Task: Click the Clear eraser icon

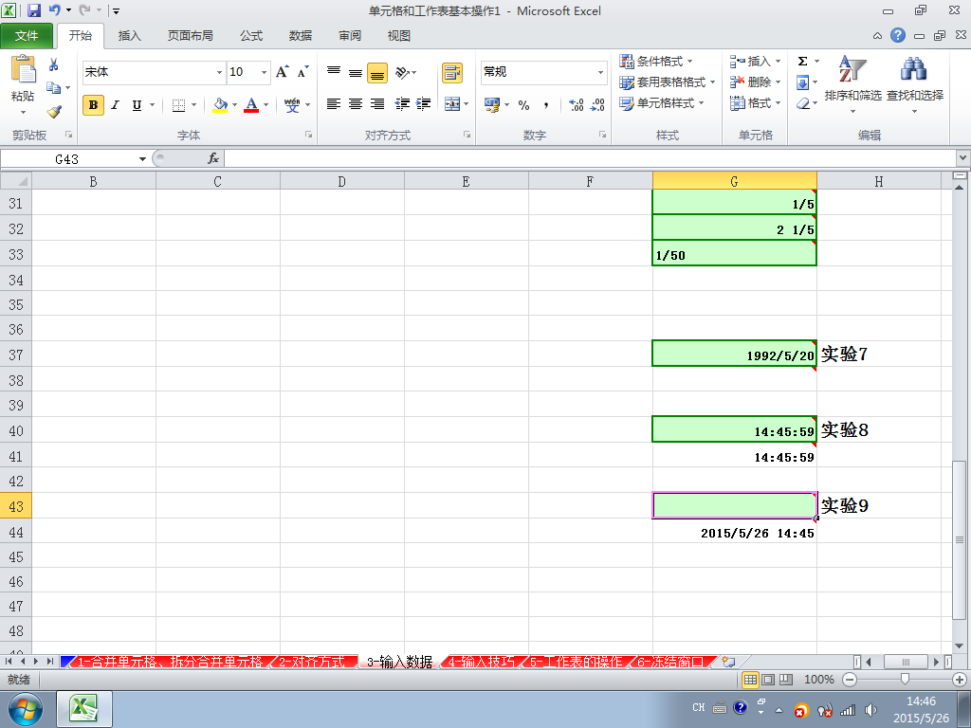Action: tap(802, 103)
